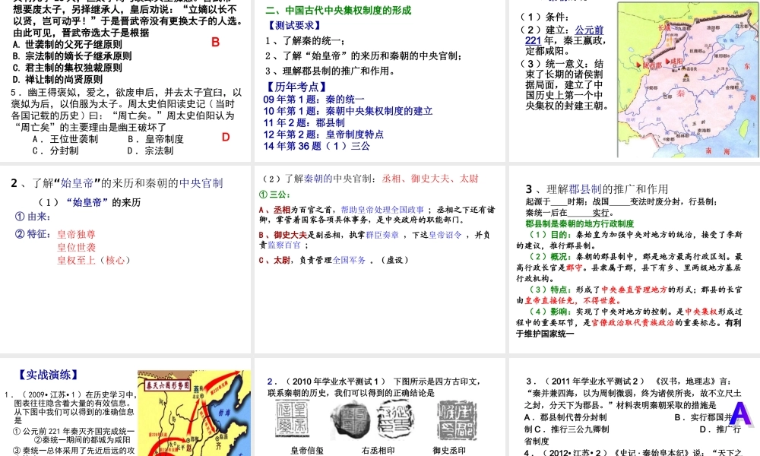Click the (3)统一意义 paragraph start
The image size is (760, 456).
562,64
